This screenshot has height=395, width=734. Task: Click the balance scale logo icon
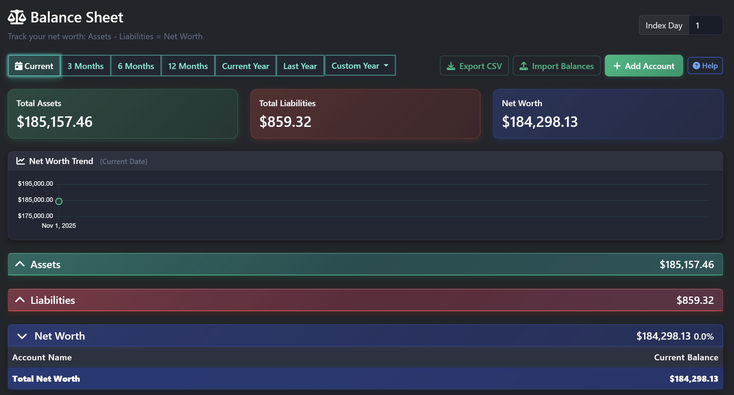[x=17, y=17]
